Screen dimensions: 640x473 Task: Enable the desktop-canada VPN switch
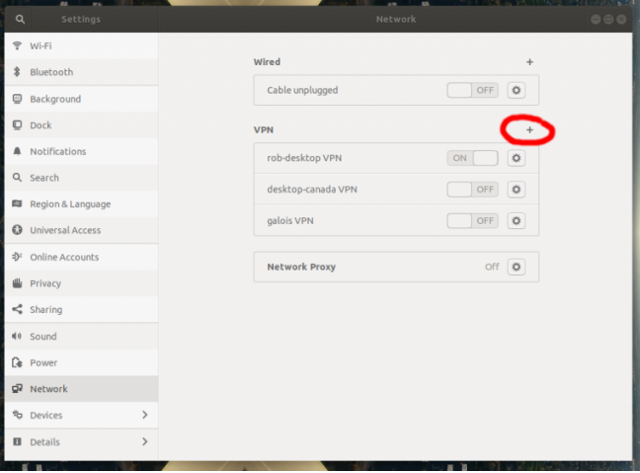tap(473, 190)
